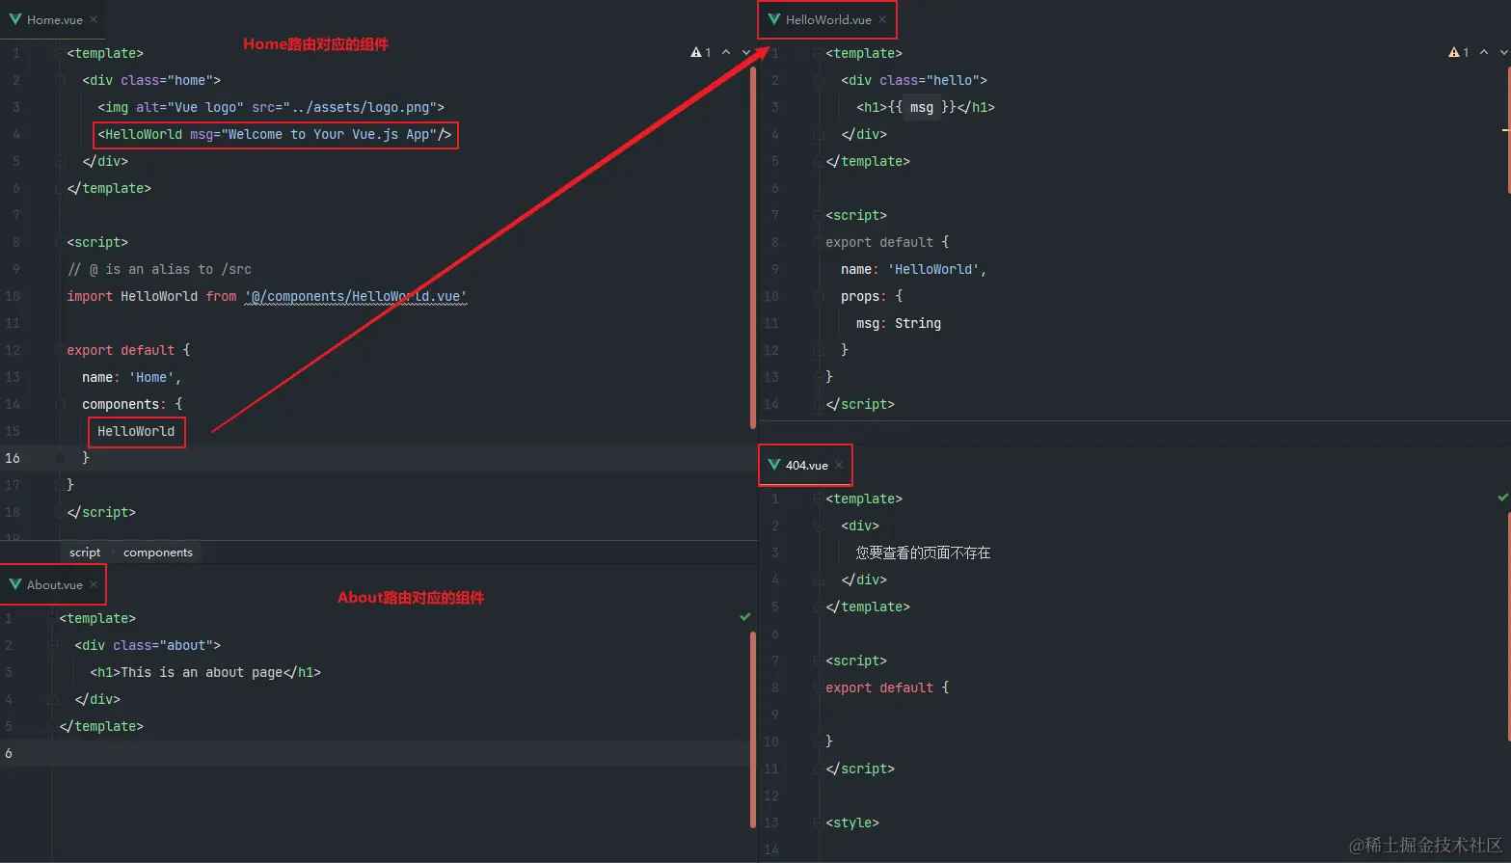Select the 'components' breadcrumb in Home.vue

coord(158,553)
